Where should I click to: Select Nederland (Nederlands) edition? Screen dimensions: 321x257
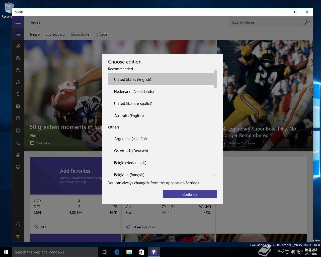pos(161,91)
